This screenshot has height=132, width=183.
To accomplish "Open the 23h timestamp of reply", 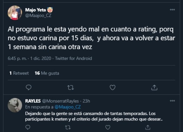I will point(86,101).
